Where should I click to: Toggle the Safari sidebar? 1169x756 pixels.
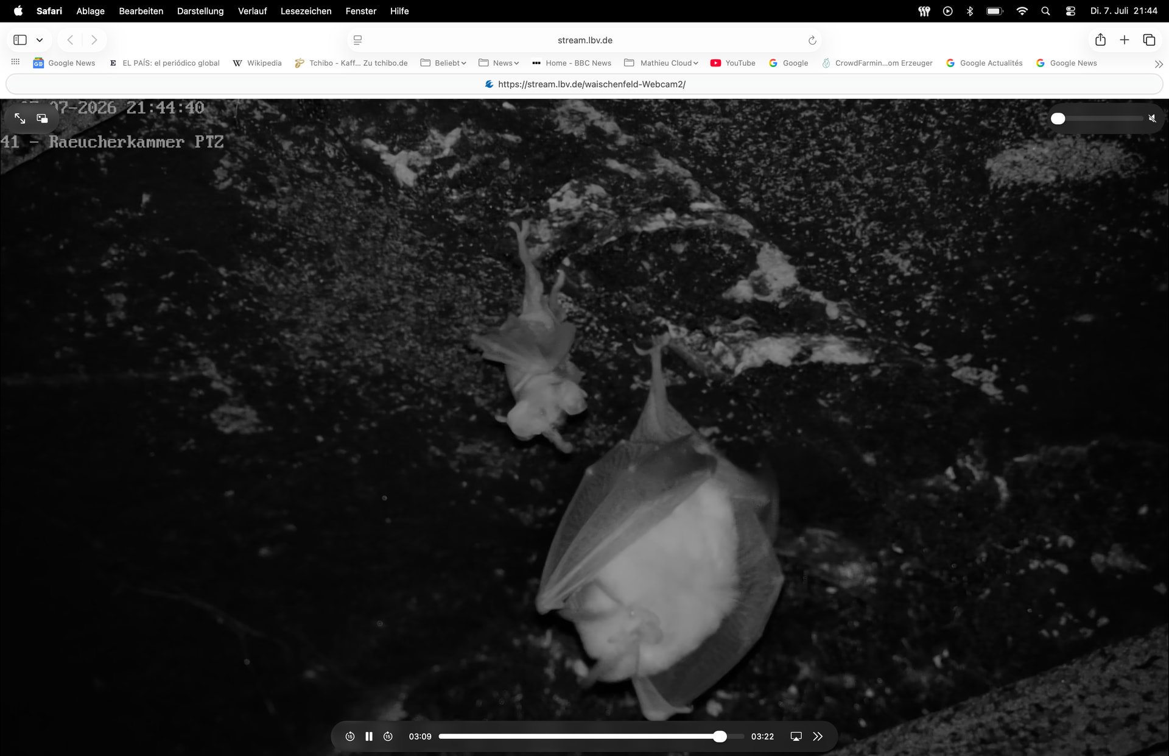coord(20,40)
